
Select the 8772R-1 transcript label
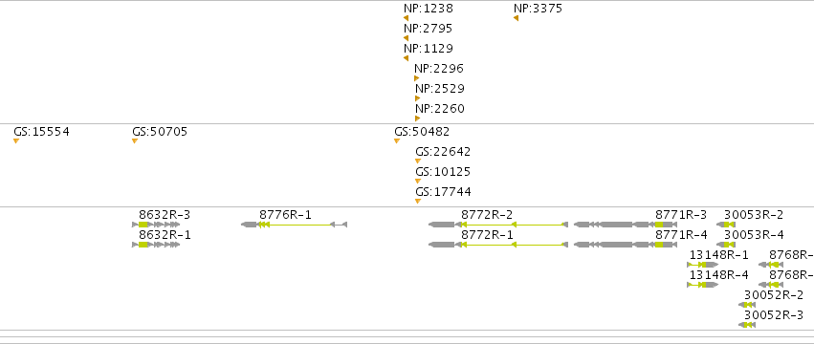487,235
